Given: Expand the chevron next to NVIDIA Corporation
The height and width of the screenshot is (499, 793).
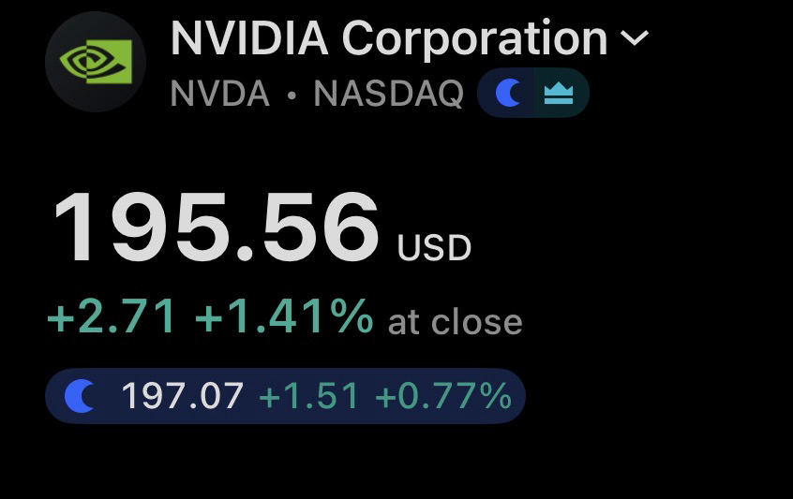Looking at the screenshot, I should coord(635,38).
